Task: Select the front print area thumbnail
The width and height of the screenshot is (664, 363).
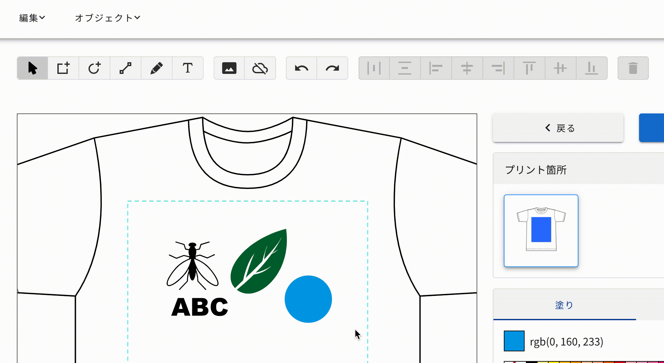Action: tap(541, 231)
